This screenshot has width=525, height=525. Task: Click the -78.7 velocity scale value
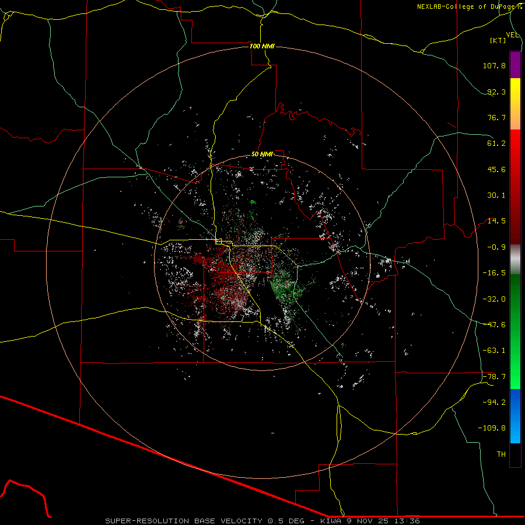click(x=494, y=377)
